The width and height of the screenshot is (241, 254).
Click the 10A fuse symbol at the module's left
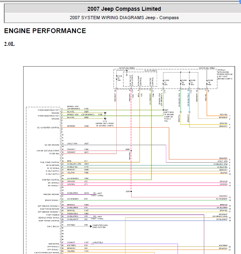[117, 78]
